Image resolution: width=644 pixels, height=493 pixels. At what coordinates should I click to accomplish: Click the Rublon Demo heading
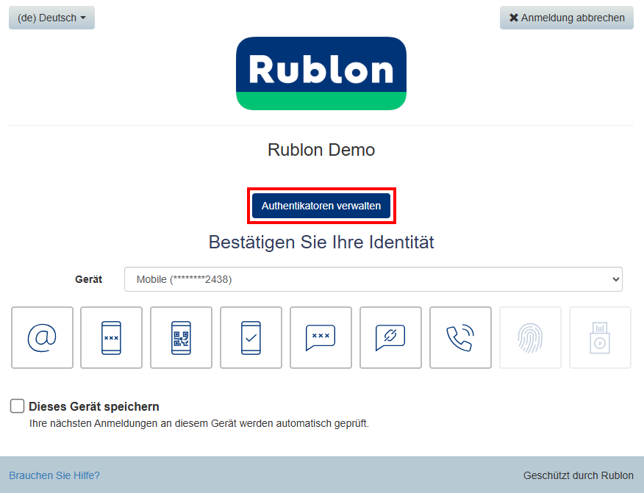coord(321,150)
